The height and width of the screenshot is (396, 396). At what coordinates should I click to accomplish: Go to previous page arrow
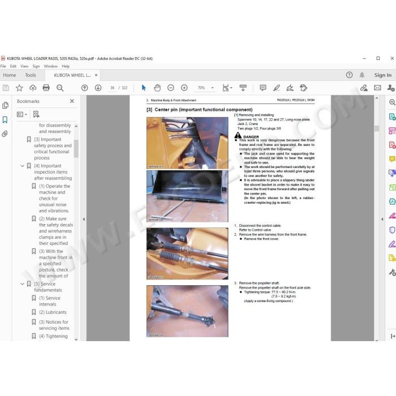[x=85, y=88]
